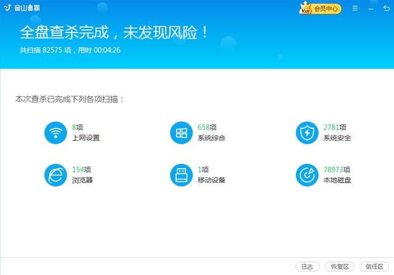This screenshot has height=275, width=394.
Task: Open the 恢复区 recovery area
Action: tap(340, 267)
